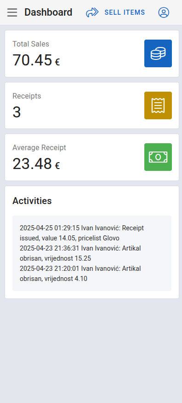Click the blue coins Total Sales icon

(158, 53)
